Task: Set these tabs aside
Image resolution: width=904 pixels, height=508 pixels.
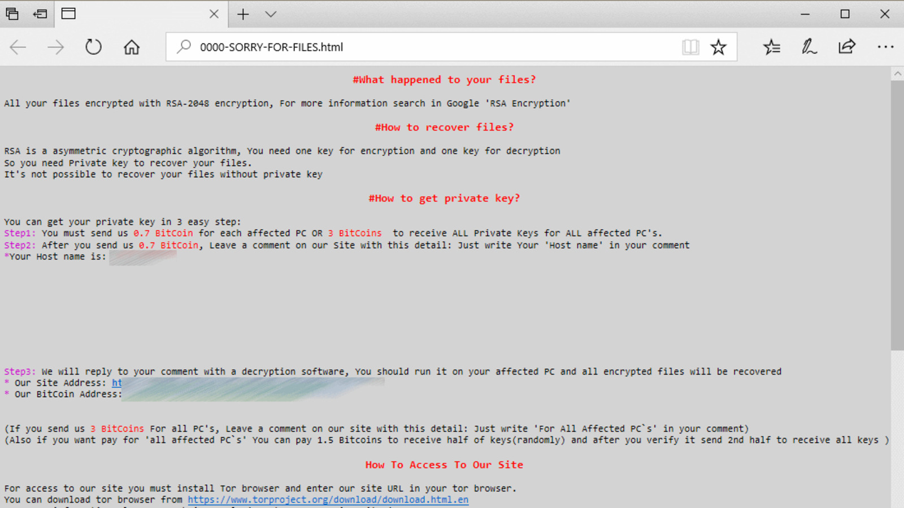Action: tap(40, 14)
